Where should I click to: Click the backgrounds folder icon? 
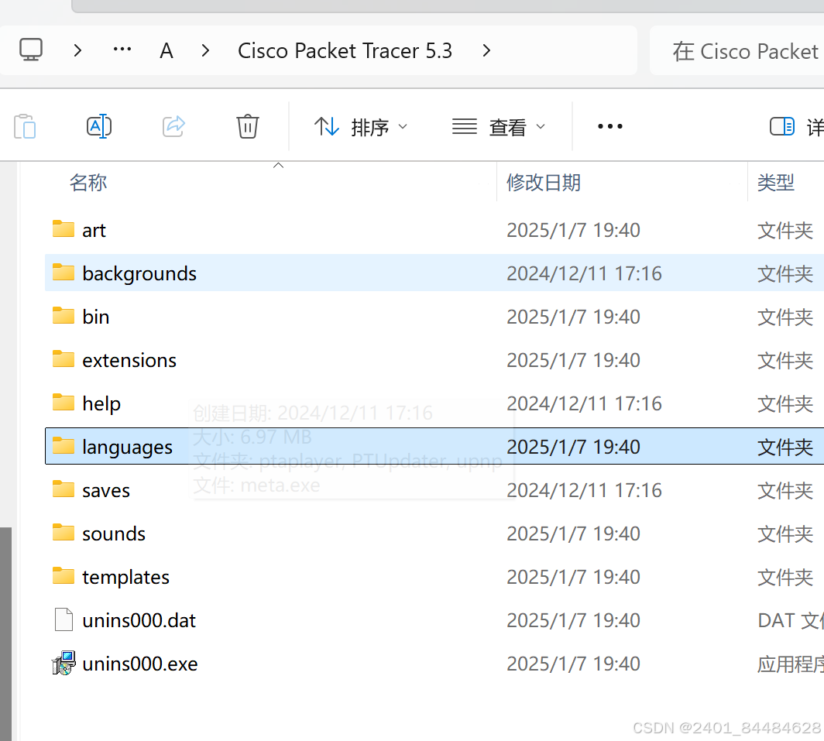63,272
